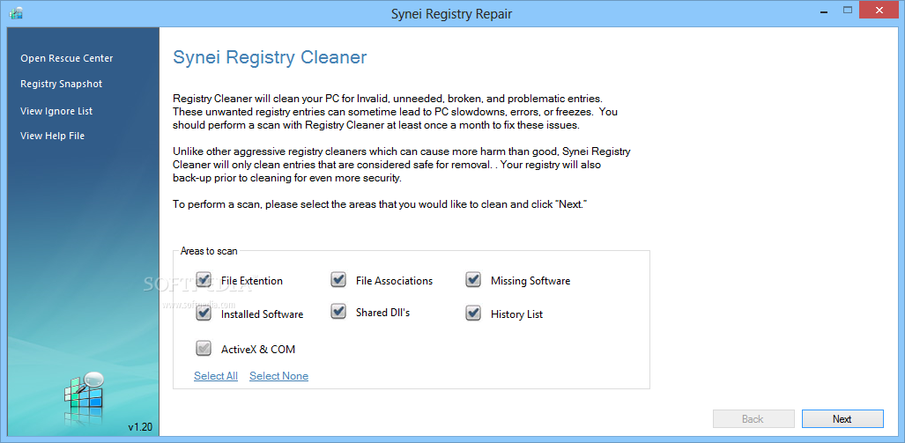Viewport: 905px width, 443px height.
Task: Click the ActiveX & COM checkbox
Action: tap(204, 349)
